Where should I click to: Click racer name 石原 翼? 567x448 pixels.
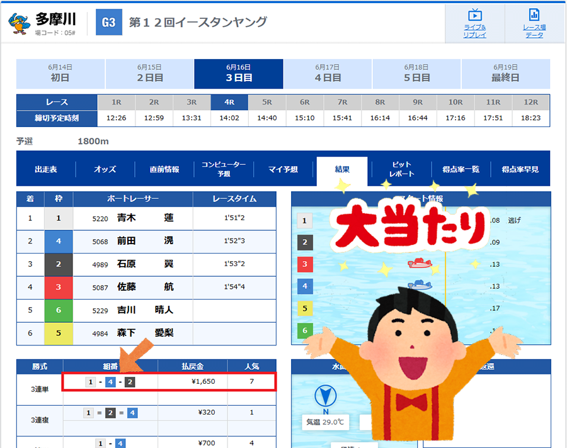point(146,264)
